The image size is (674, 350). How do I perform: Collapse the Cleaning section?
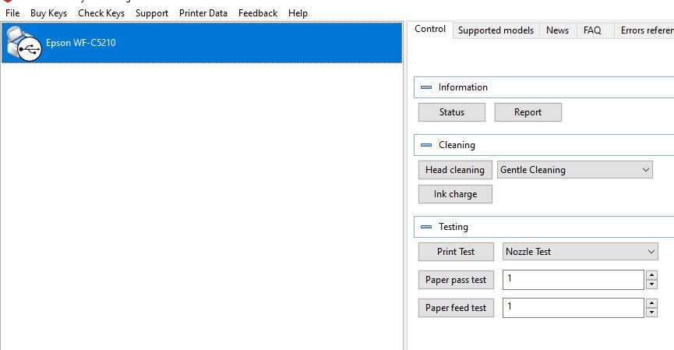[426, 145]
